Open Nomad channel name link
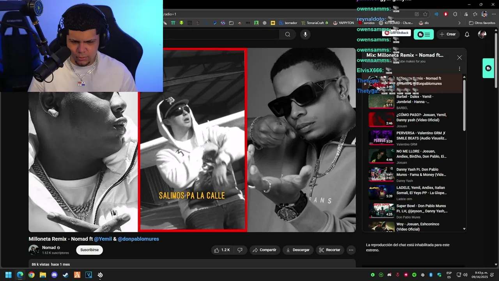Image resolution: width=499 pixels, height=281 pixels. pyautogui.click(x=49, y=247)
